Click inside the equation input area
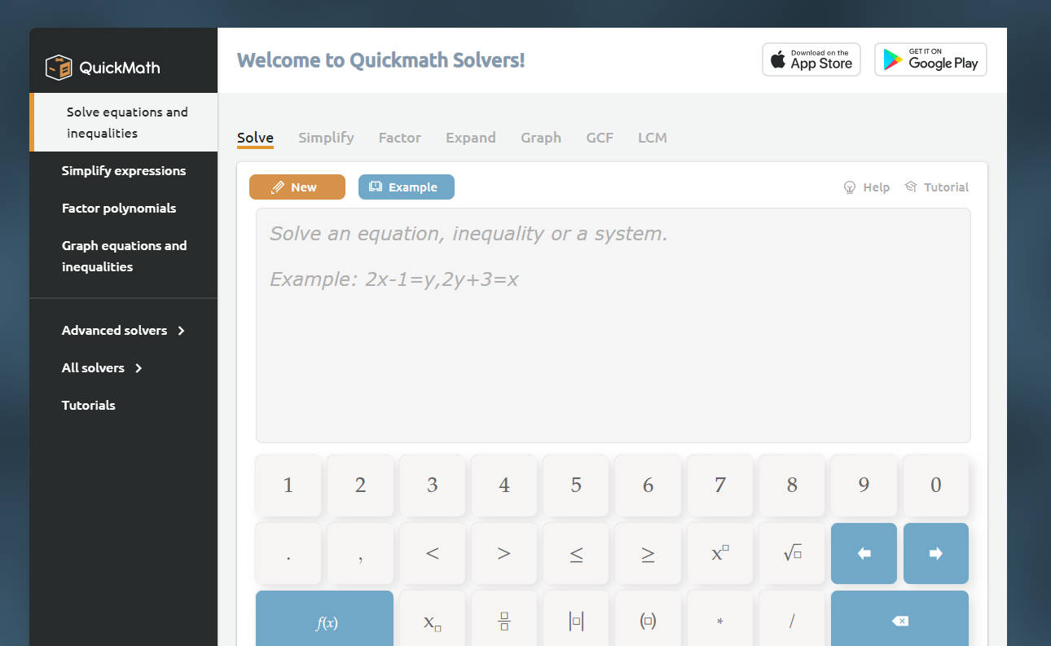Viewport: 1051px width, 646px height. 613,325
